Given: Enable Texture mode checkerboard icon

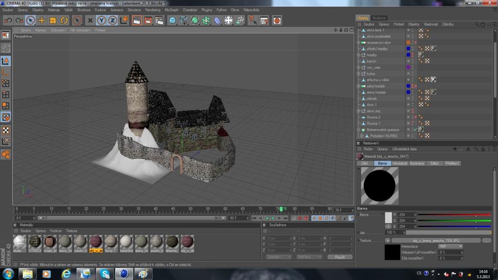Looking at the screenshot, I should pyautogui.click(x=6, y=130).
